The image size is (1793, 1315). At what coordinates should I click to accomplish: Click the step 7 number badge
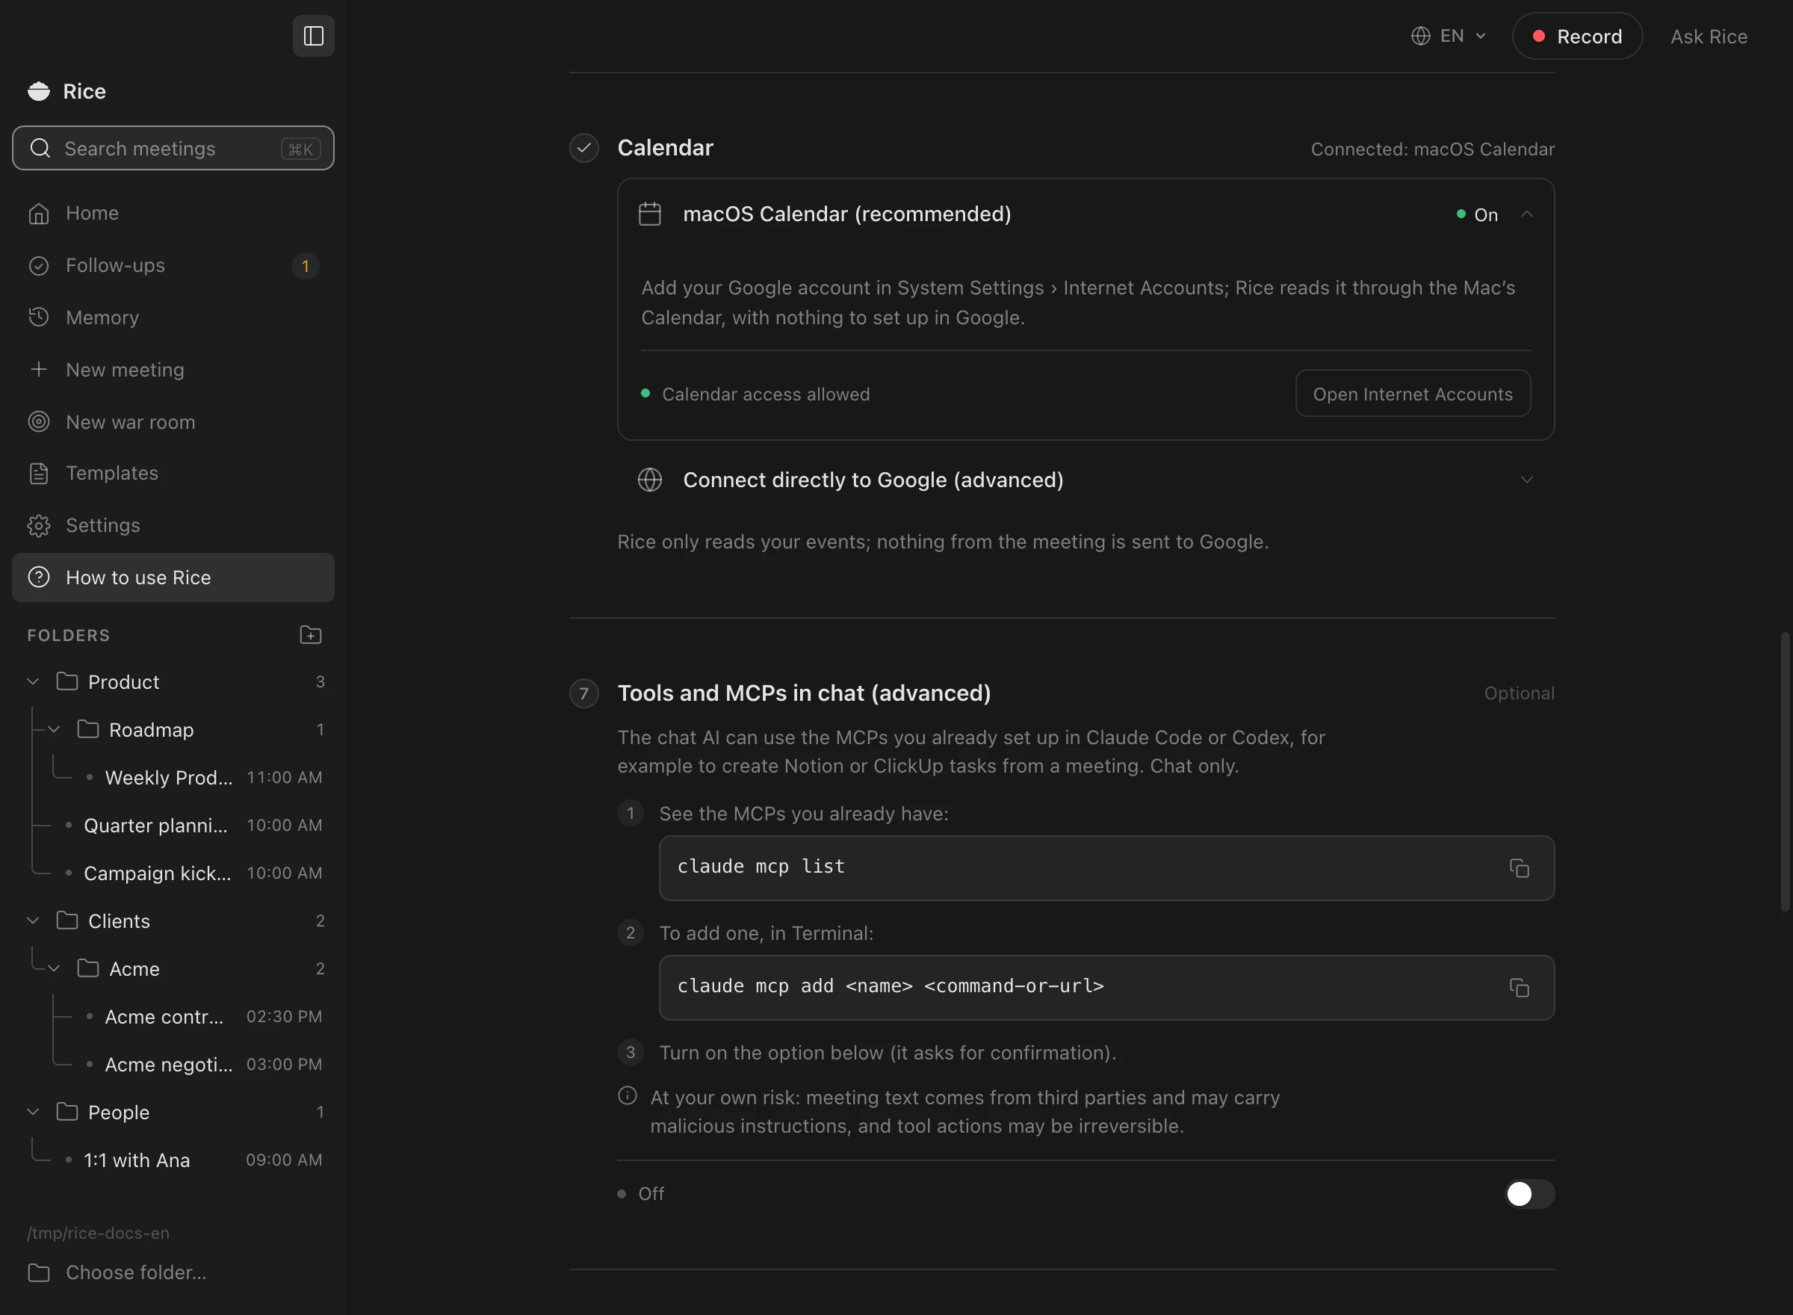pyautogui.click(x=584, y=693)
